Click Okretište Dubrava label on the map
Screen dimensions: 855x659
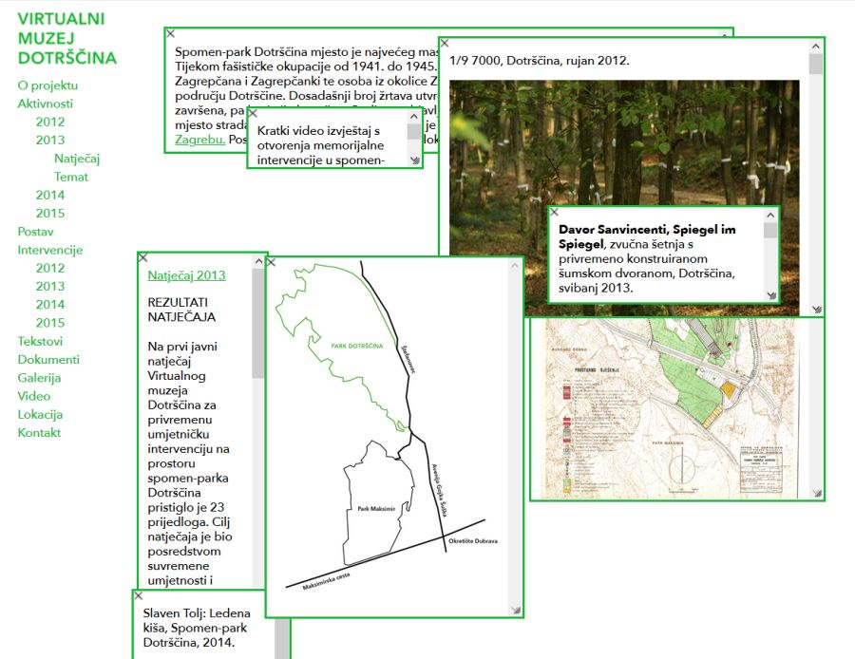click(x=473, y=540)
